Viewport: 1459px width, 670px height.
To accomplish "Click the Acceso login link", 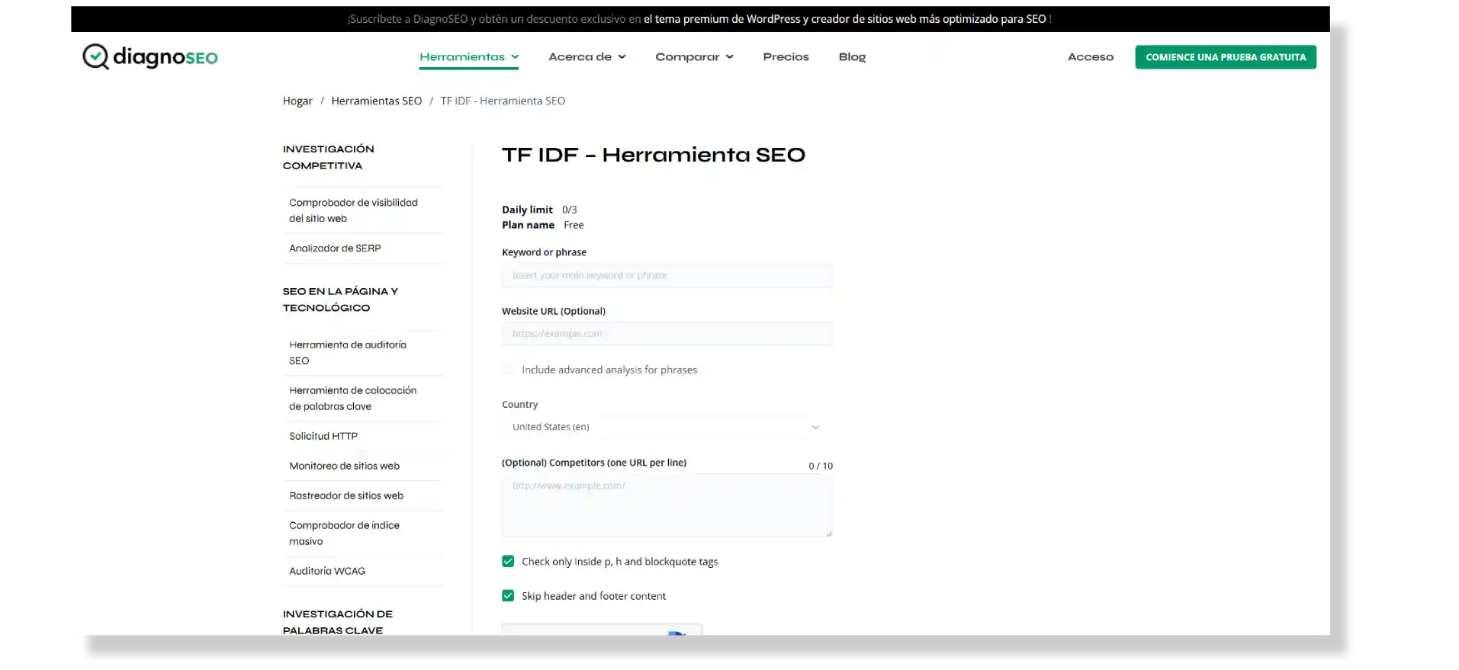I will [x=1090, y=57].
